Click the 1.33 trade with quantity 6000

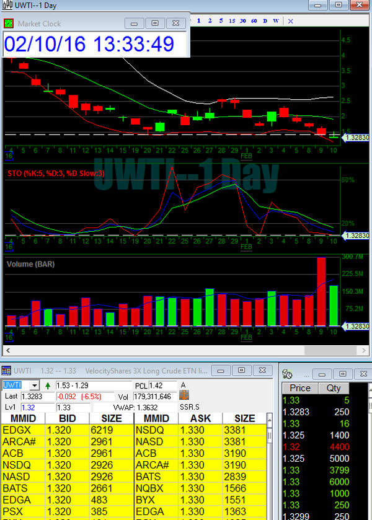316,482
